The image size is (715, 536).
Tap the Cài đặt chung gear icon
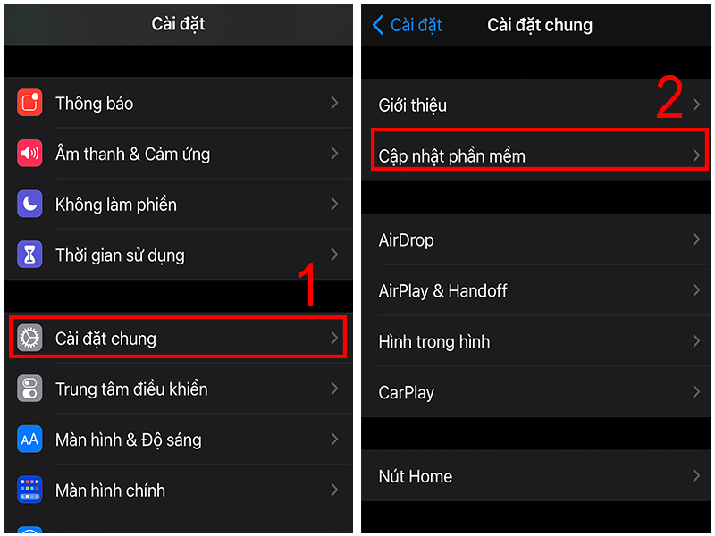(x=29, y=339)
